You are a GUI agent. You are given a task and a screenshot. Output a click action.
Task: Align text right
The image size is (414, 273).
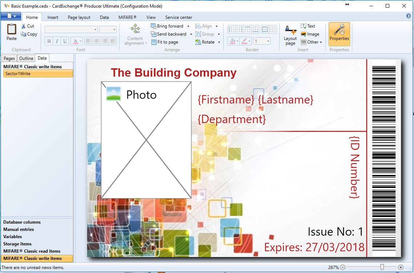point(105,41)
